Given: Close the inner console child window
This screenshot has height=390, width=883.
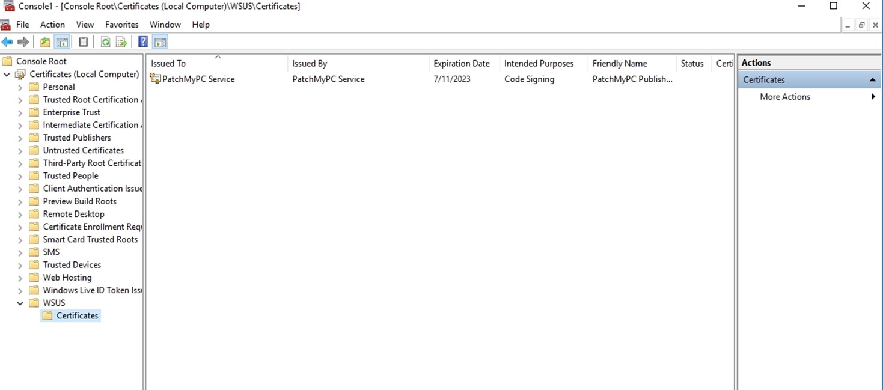Looking at the screenshot, I should (x=875, y=25).
